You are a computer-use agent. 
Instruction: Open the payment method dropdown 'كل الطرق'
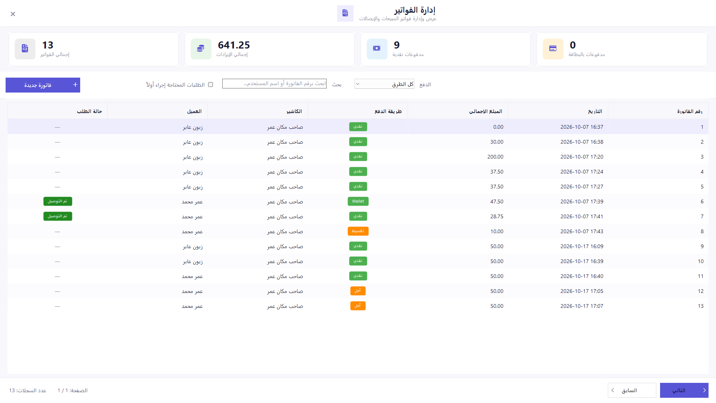[384, 84]
